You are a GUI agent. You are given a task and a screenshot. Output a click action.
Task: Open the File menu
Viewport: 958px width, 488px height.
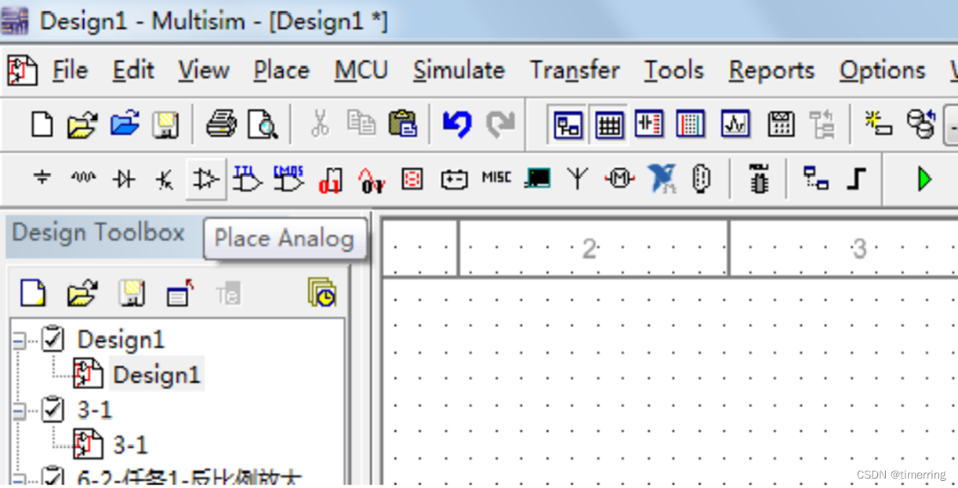[70, 71]
